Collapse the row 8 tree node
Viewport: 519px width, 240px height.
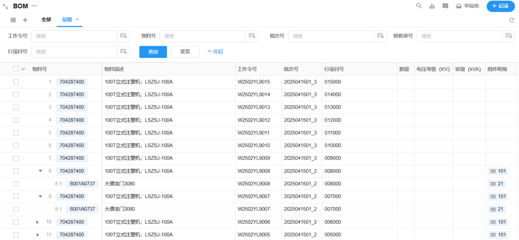click(x=41, y=171)
